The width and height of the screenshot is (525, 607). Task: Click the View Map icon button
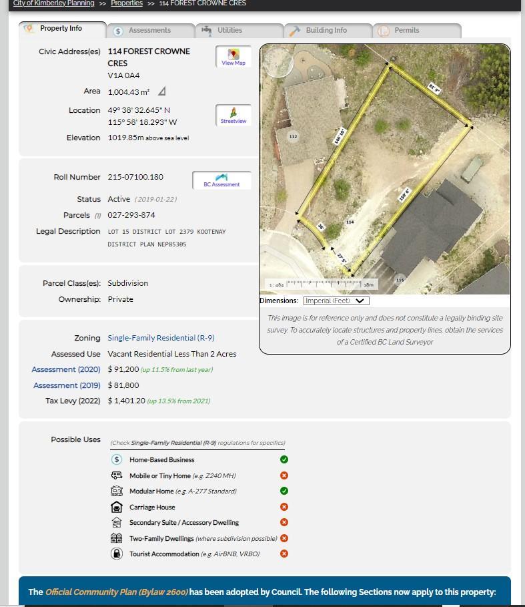point(233,57)
